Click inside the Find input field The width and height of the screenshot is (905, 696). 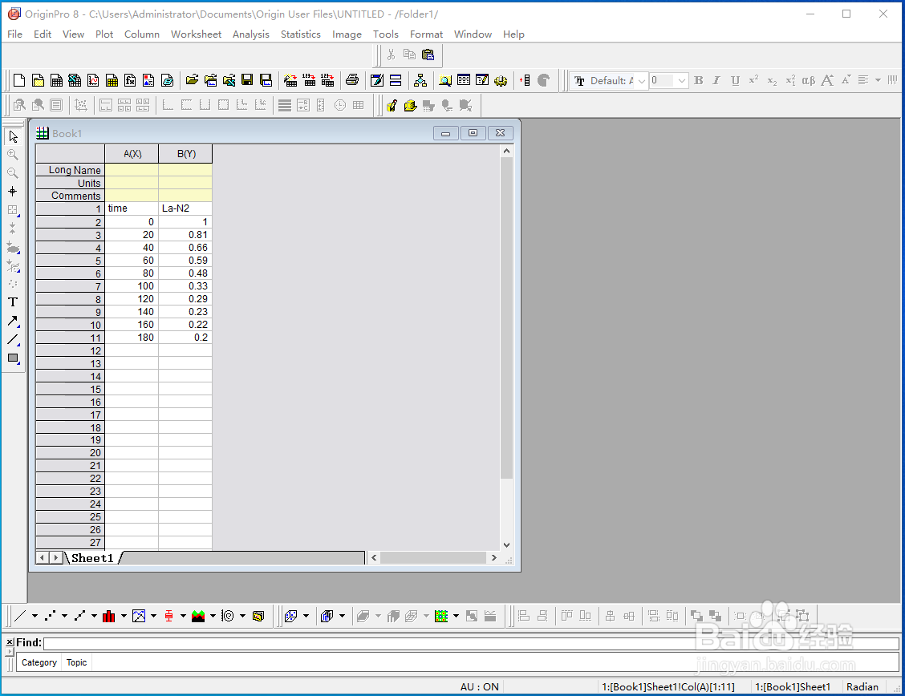click(471, 643)
